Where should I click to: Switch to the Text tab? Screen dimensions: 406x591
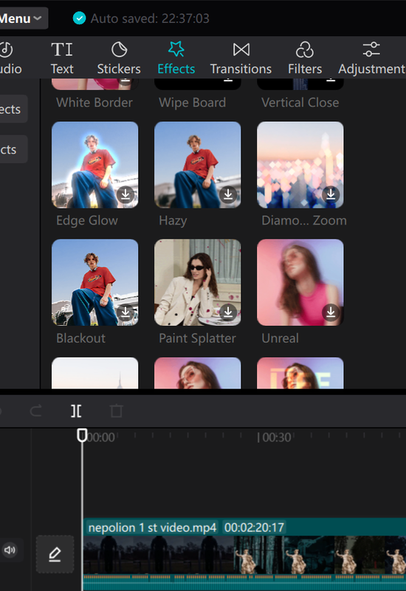62,58
